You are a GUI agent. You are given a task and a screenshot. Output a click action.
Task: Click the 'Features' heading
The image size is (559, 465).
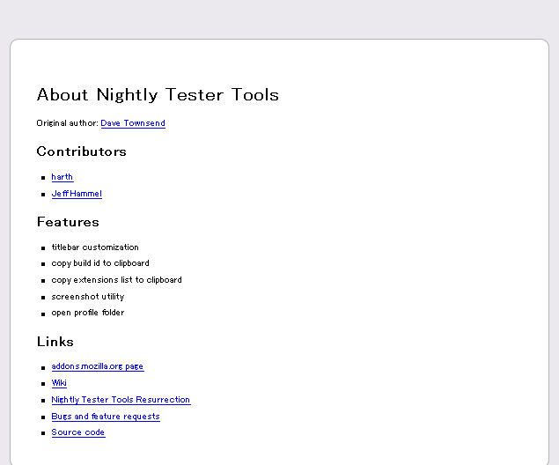click(x=68, y=222)
